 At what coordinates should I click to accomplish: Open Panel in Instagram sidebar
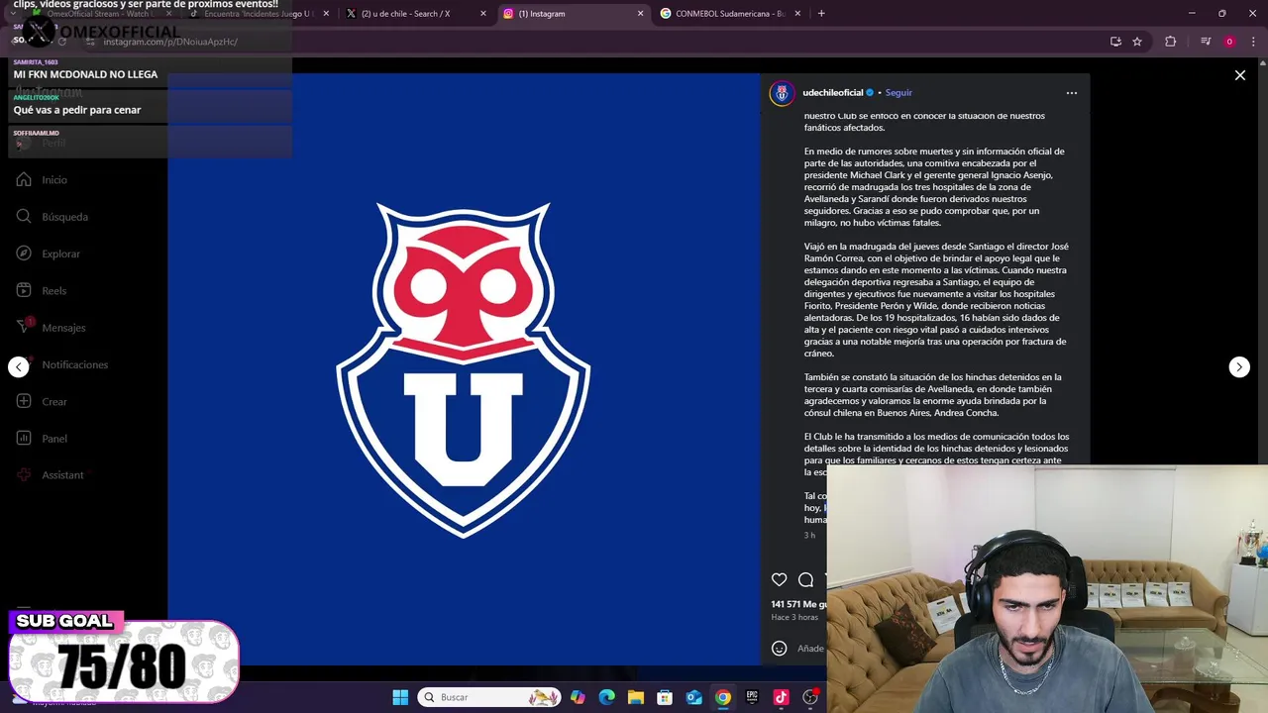(54, 439)
